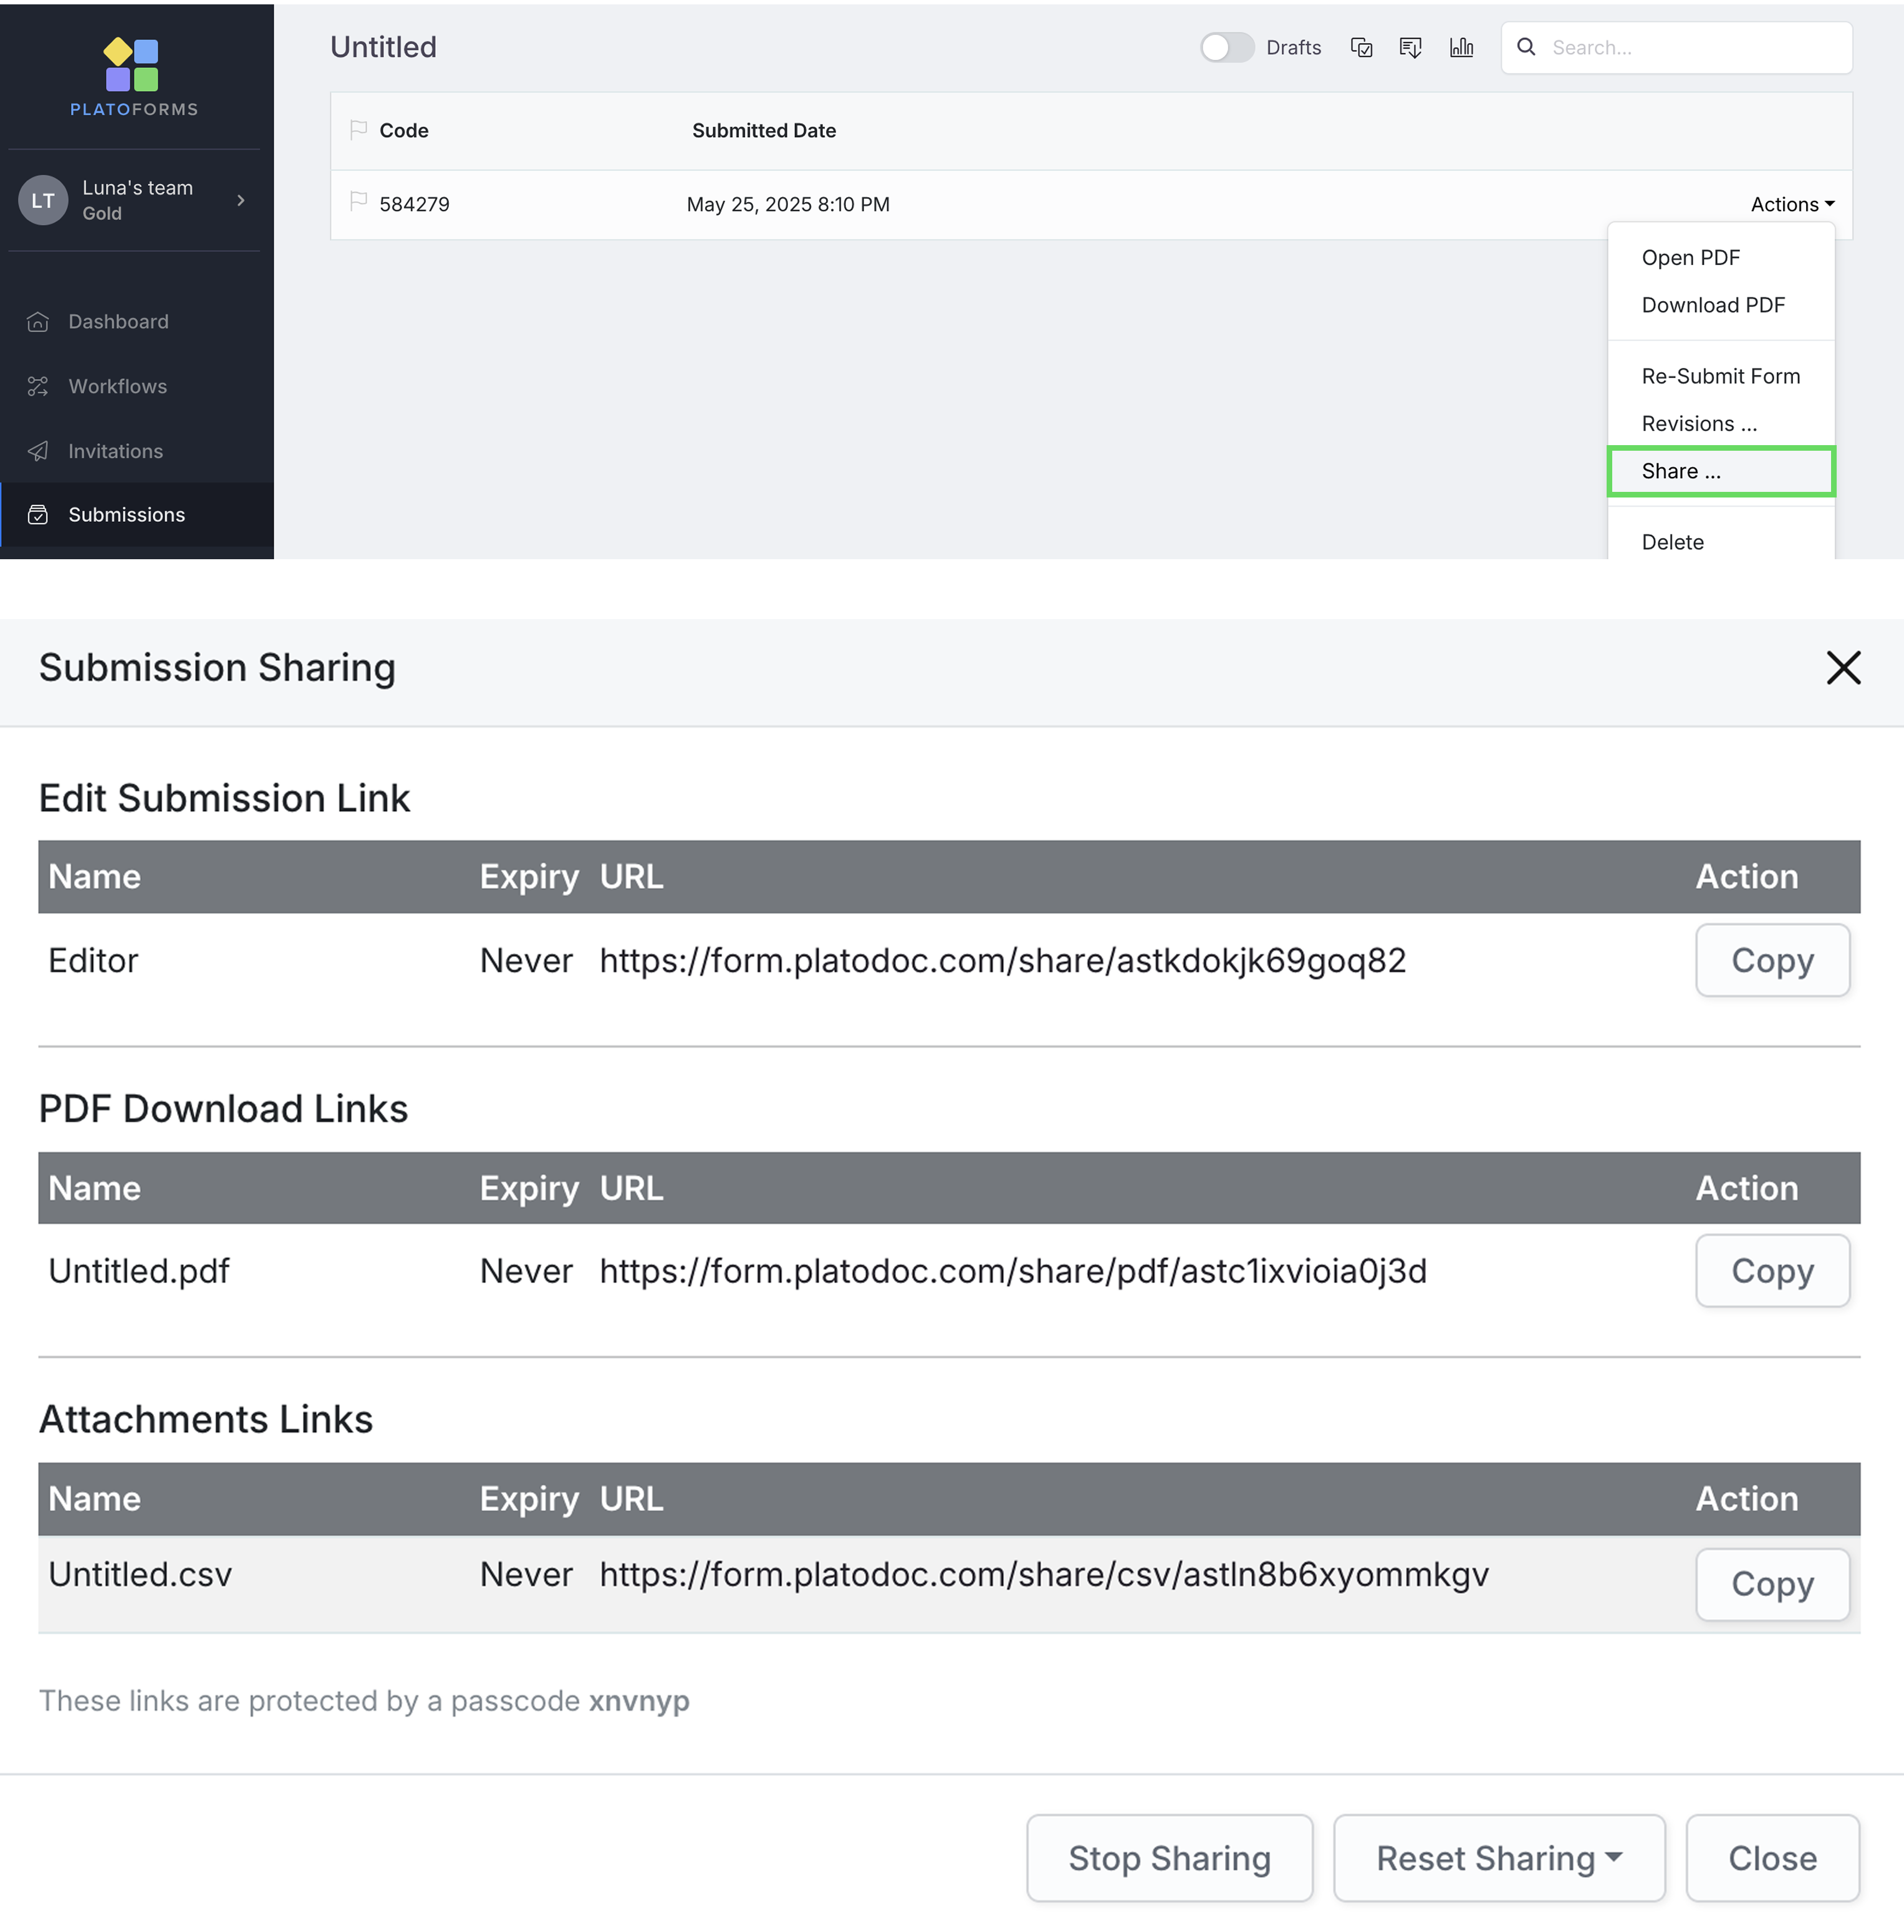Click the export submissions download icon
The height and width of the screenshot is (1932, 1904).
click(x=1410, y=48)
